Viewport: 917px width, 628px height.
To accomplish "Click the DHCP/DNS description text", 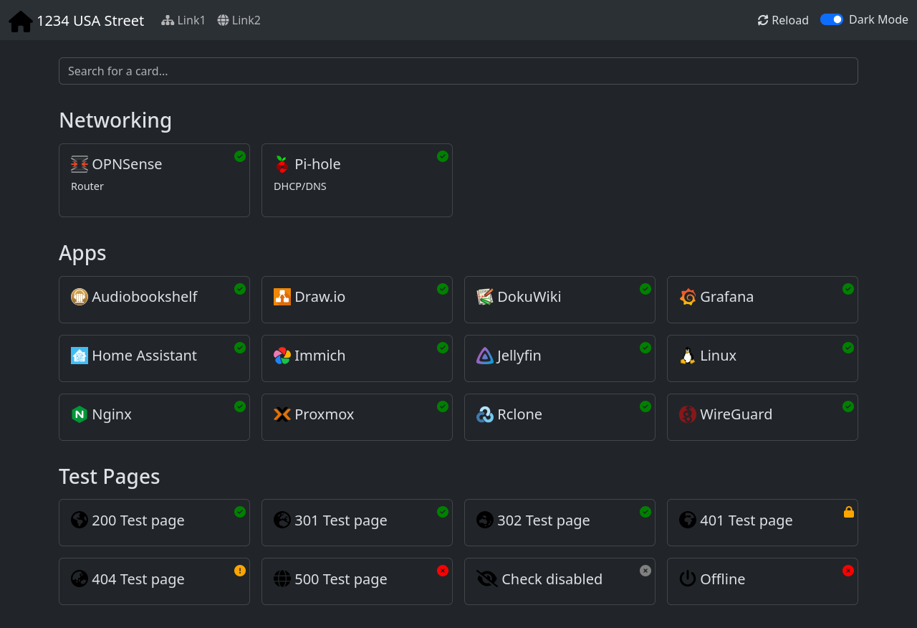I will [300, 186].
